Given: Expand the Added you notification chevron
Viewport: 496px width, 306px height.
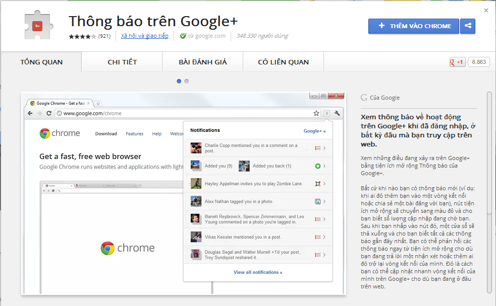Looking at the screenshot, I should coord(324,166).
